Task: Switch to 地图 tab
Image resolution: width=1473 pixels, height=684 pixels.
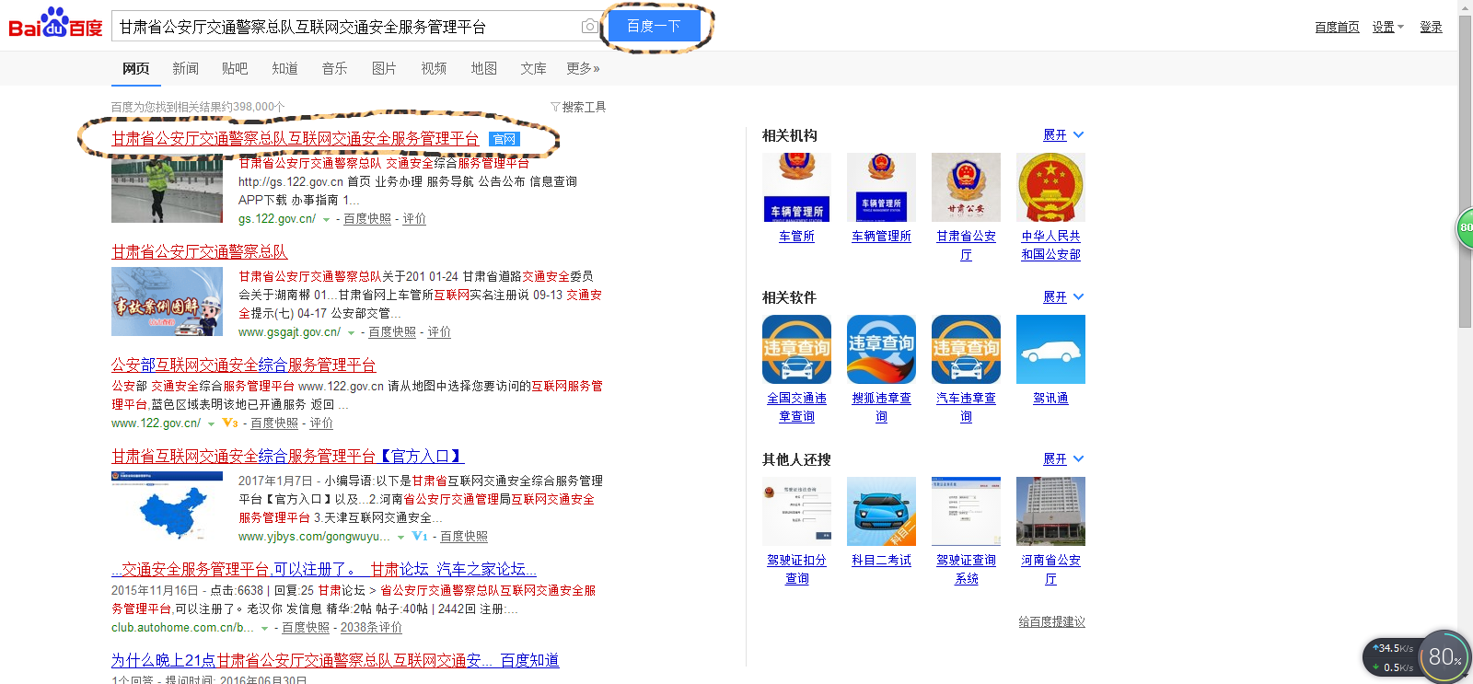Action: coord(483,68)
